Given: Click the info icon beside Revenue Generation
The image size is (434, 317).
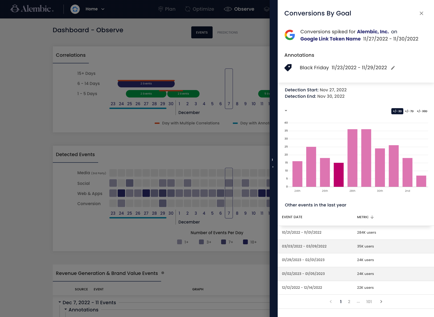Looking at the screenshot, I should (163, 273).
